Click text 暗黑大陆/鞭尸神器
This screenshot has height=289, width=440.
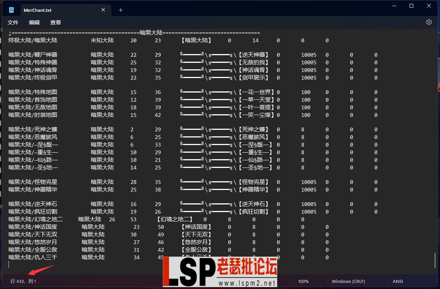(x=33, y=55)
